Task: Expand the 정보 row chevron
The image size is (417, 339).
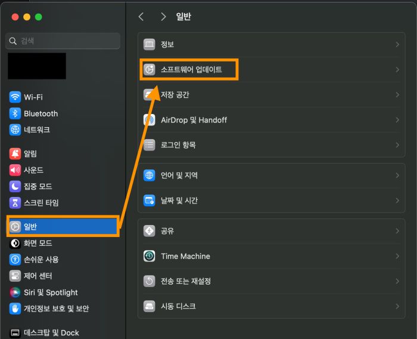Action: point(397,44)
